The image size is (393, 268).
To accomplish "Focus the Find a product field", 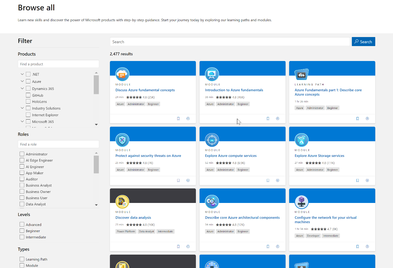I will point(59,64).
